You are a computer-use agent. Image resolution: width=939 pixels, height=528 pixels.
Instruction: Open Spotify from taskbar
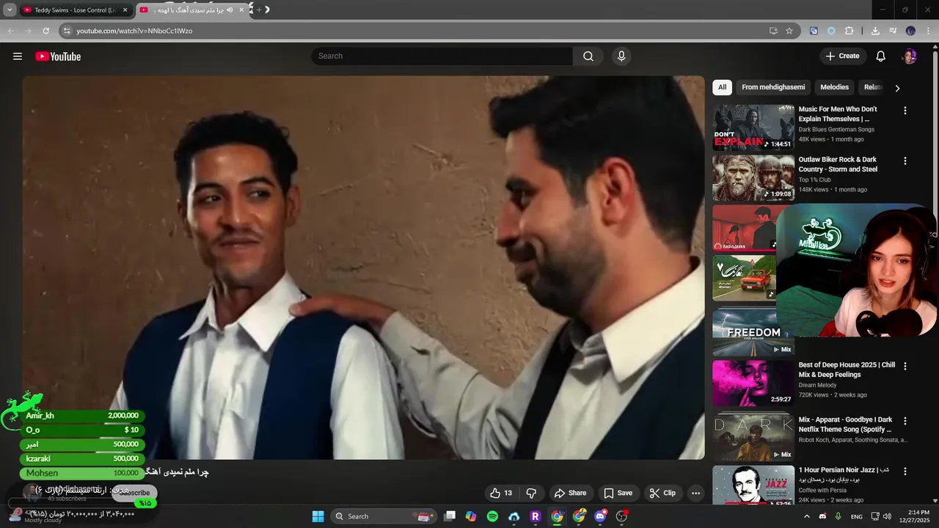[x=492, y=516]
